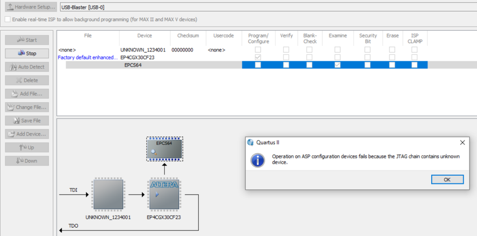Click the Hardware Setup button
This screenshot has width=477, height=236.
31,7
